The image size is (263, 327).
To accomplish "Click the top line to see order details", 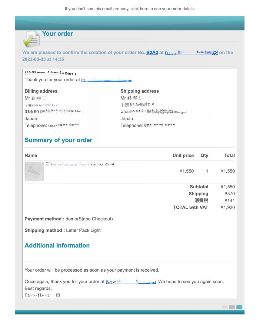I will pyautogui.click(x=130, y=8).
